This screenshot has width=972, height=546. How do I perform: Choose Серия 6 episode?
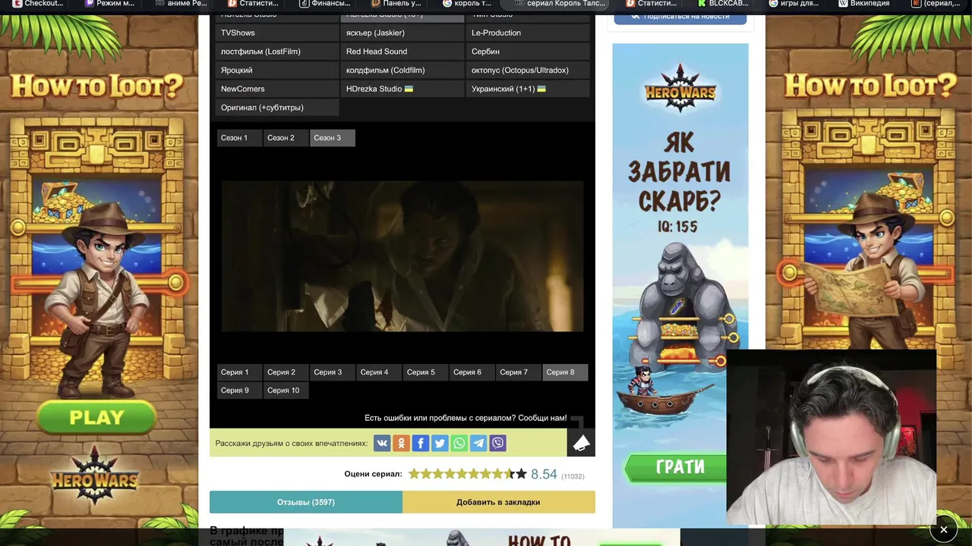tap(472, 372)
